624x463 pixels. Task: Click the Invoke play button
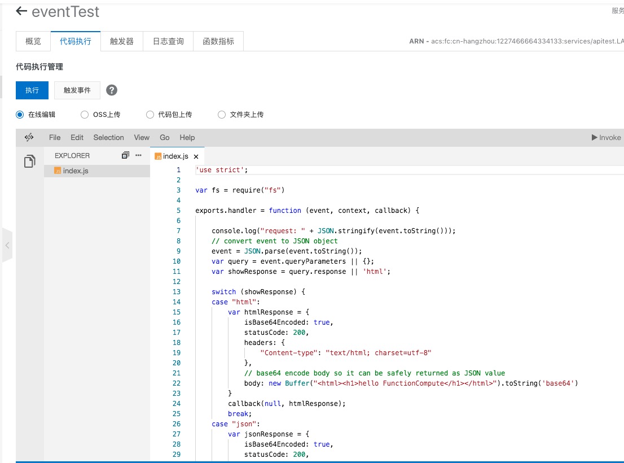tap(606, 137)
